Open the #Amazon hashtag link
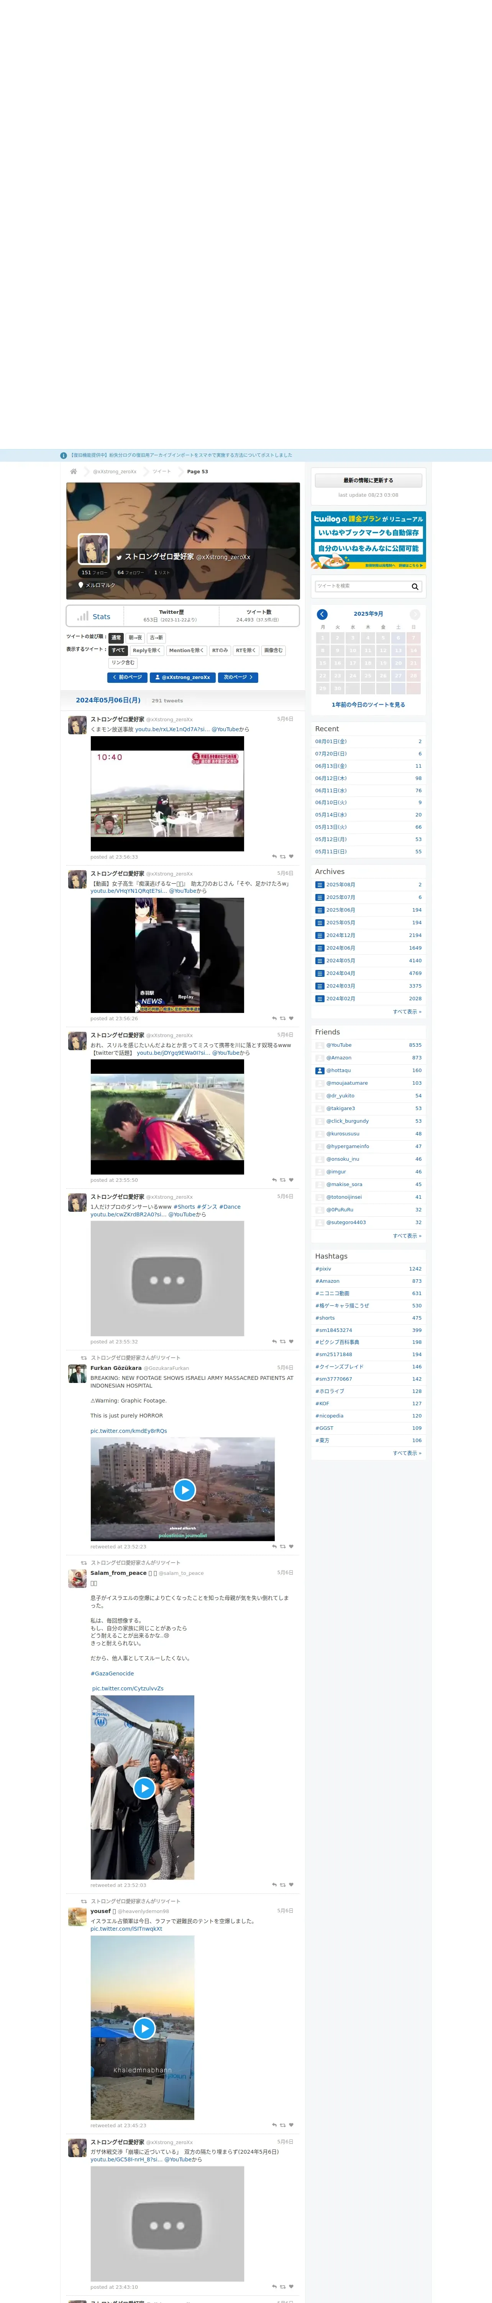Screen dimensions: 492x2303 point(327,1281)
